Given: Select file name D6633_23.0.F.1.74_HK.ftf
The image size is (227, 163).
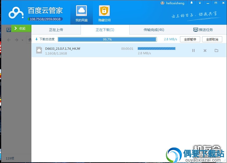Looking at the screenshot, I should click(63, 48).
